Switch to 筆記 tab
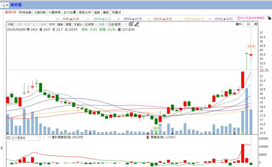272x167 pixels. (106, 12)
